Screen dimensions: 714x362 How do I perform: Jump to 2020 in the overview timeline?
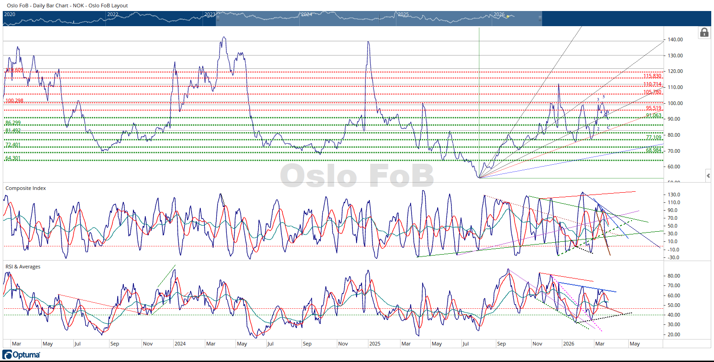point(10,15)
